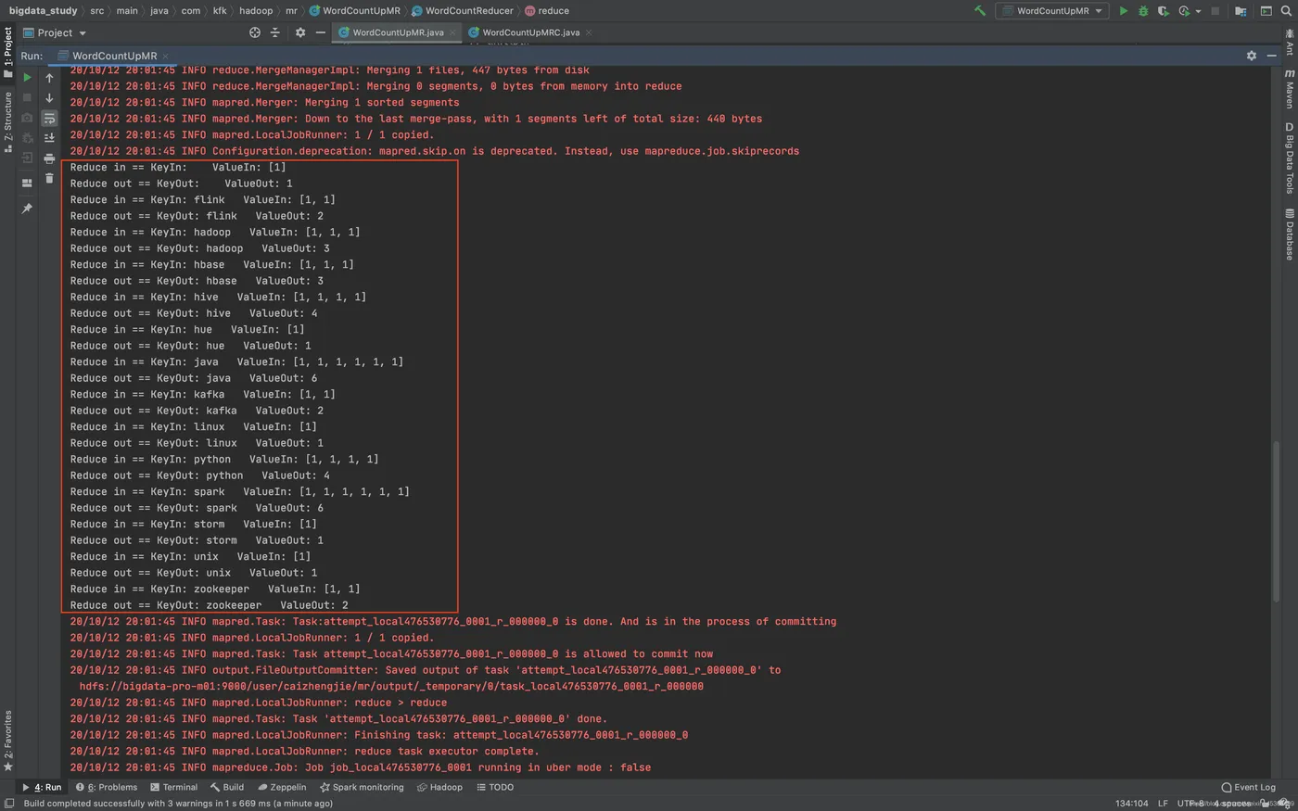Build project with the green hammer icon
Screen dimensions: 1298x811
[x=980, y=11]
